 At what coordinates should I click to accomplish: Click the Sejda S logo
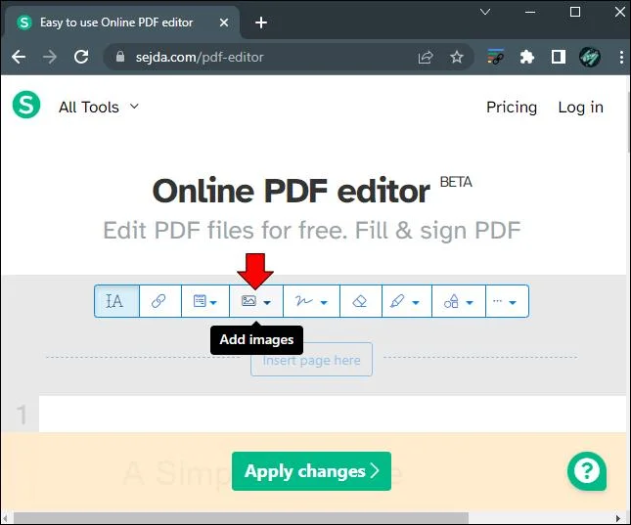coord(26,105)
